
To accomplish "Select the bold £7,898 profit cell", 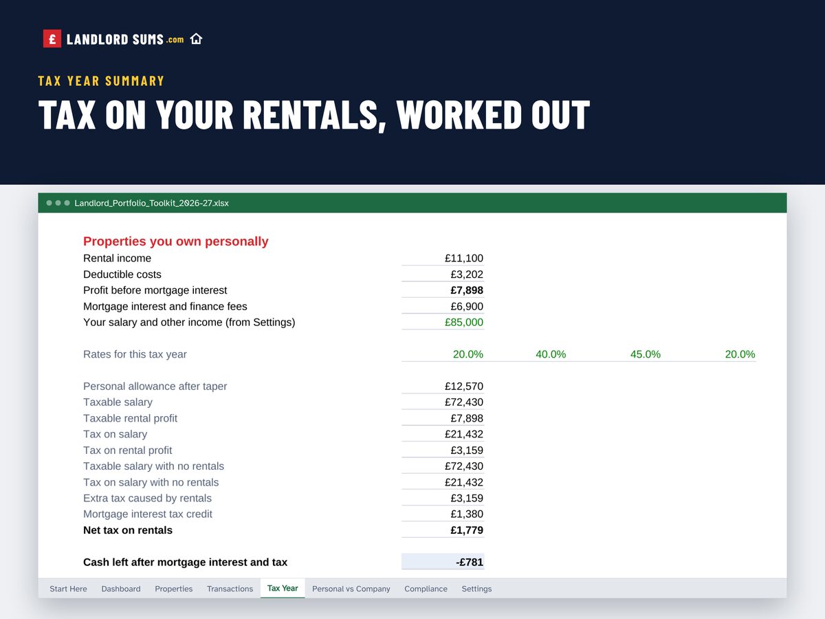I will (443, 290).
